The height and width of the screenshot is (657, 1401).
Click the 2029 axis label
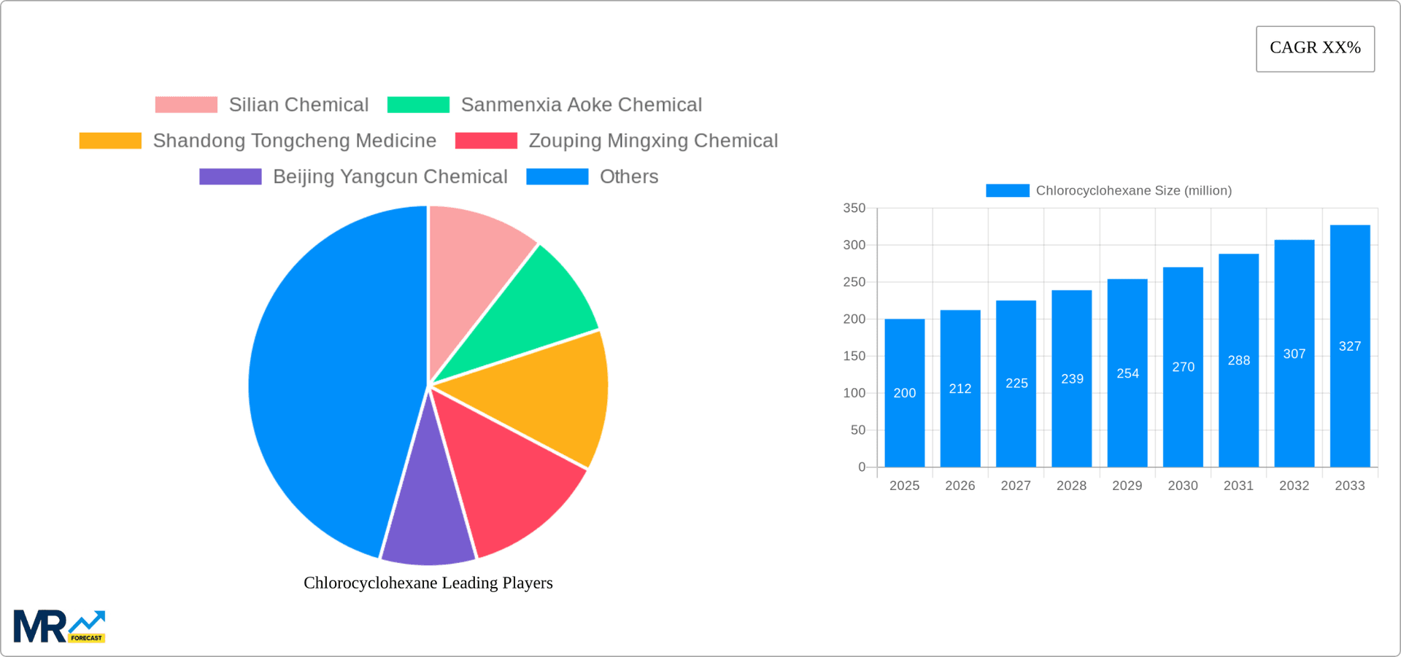pyautogui.click(x=1127, y=486)
